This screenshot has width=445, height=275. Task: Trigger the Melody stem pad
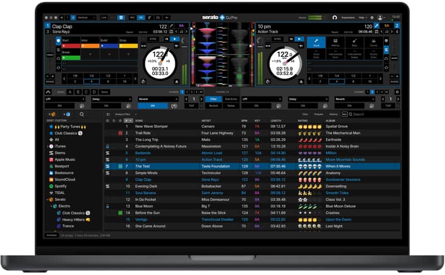[335, 42]
